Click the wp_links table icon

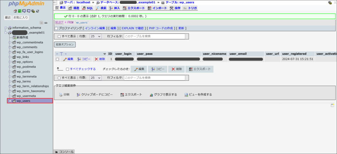(14, 57)
